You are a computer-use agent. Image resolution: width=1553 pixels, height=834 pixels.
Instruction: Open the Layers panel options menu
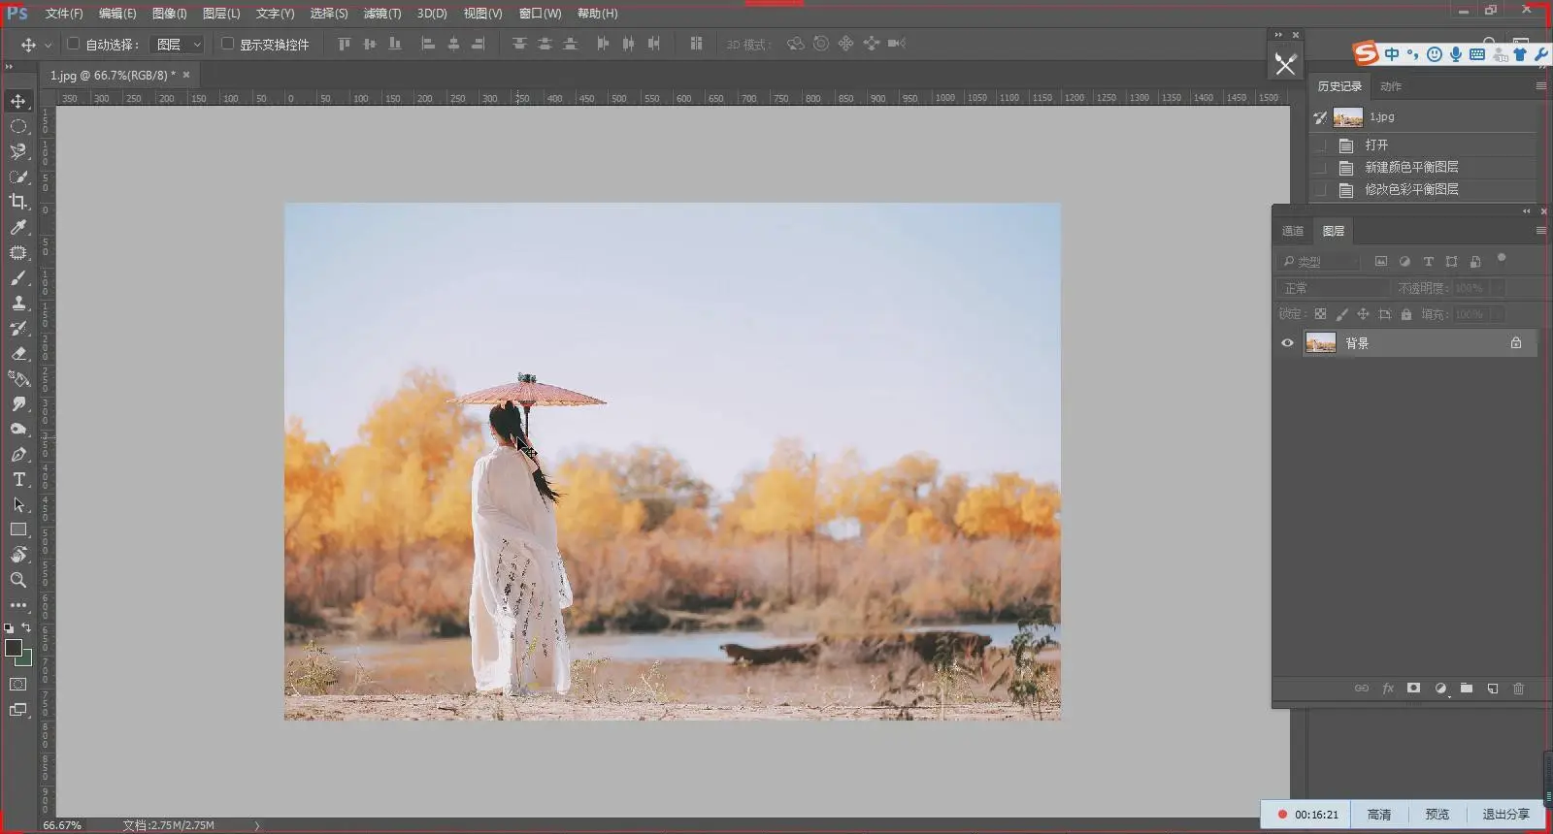[1540, 231]
